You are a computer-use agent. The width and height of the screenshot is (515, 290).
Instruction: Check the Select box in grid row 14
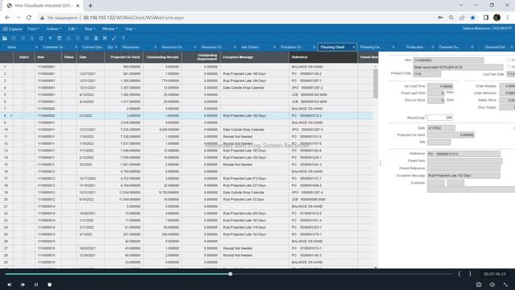(x=23, y=158)
